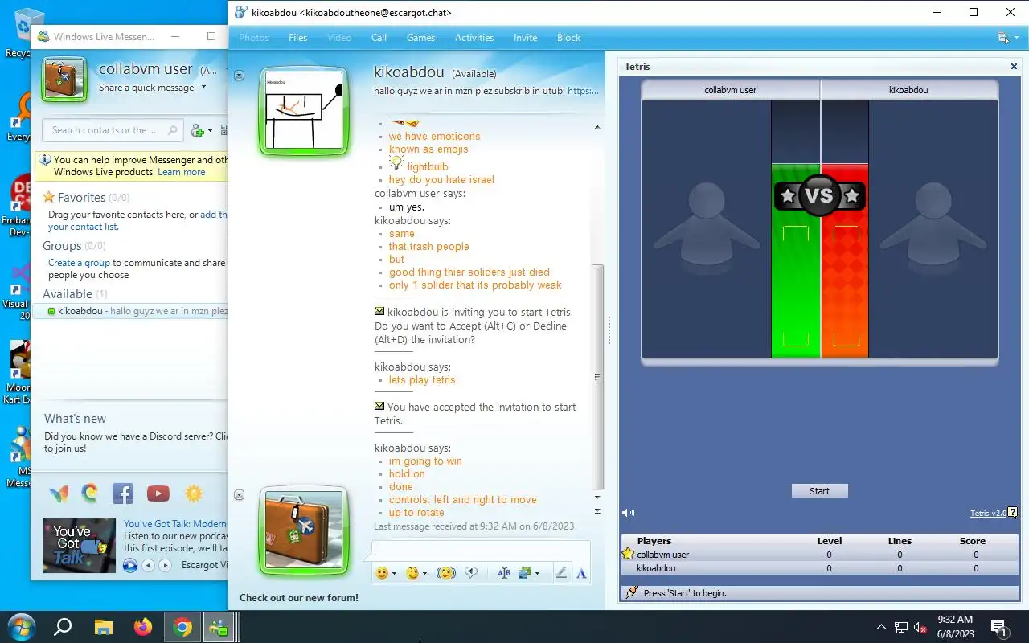Click Check out our new forum text
The image size is (1029, 643).
[299, 598]
